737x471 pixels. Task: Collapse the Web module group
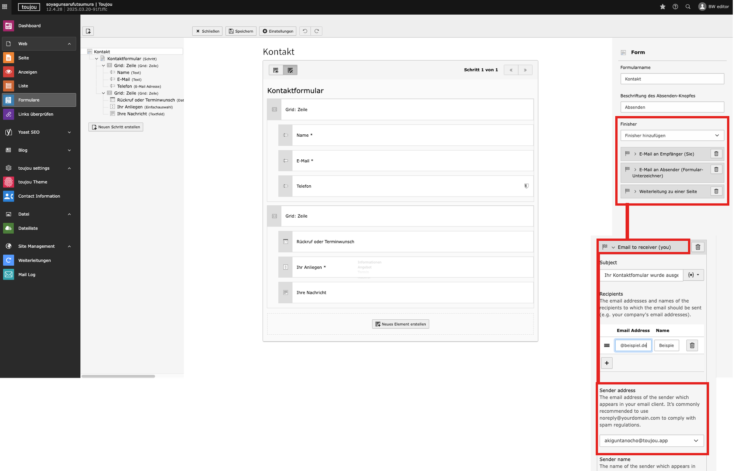tap(69, 44)
